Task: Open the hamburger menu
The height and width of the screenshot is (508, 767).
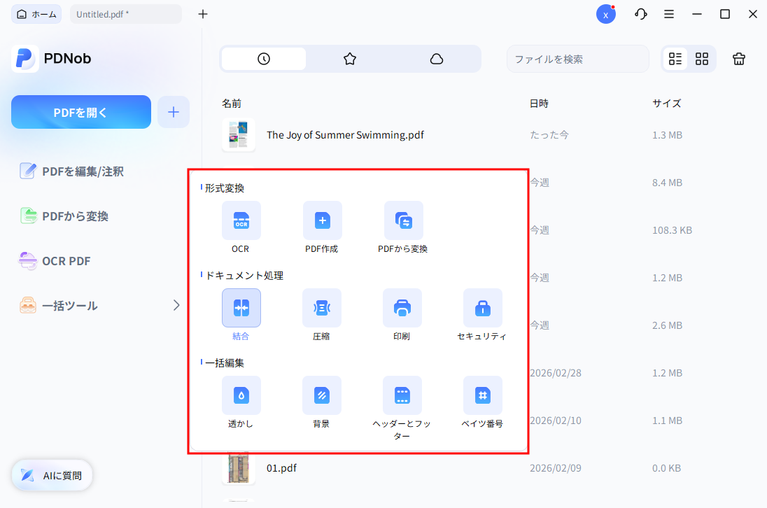Action: (x=669, y=13)
